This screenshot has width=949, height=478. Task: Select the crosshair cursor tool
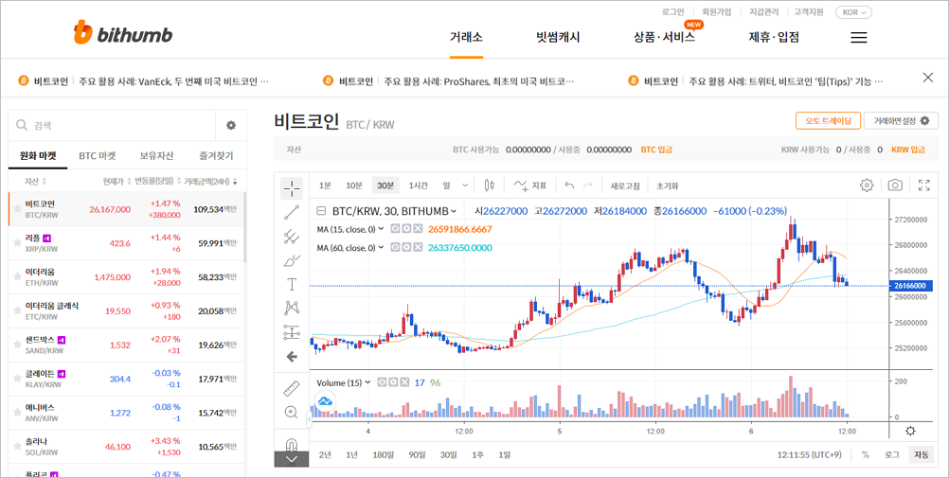point(291,188)
